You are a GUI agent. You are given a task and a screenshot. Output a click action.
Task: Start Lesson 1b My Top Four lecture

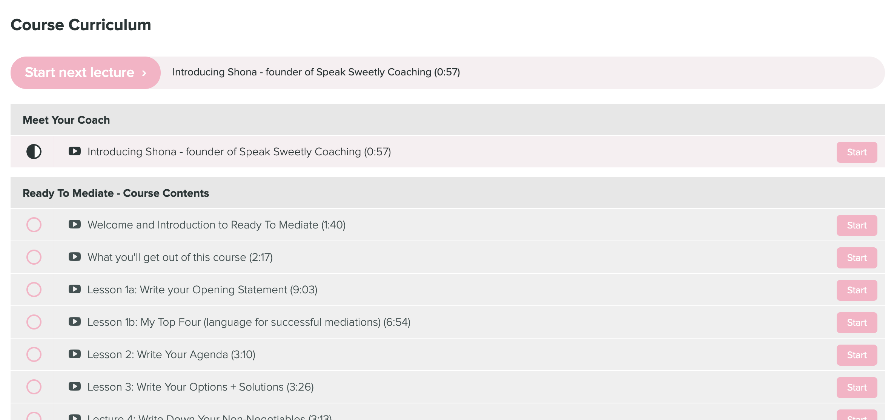[857, 323]
